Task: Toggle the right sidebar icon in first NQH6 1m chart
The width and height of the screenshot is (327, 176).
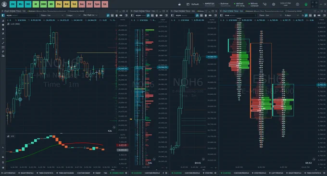Action: 126,15
